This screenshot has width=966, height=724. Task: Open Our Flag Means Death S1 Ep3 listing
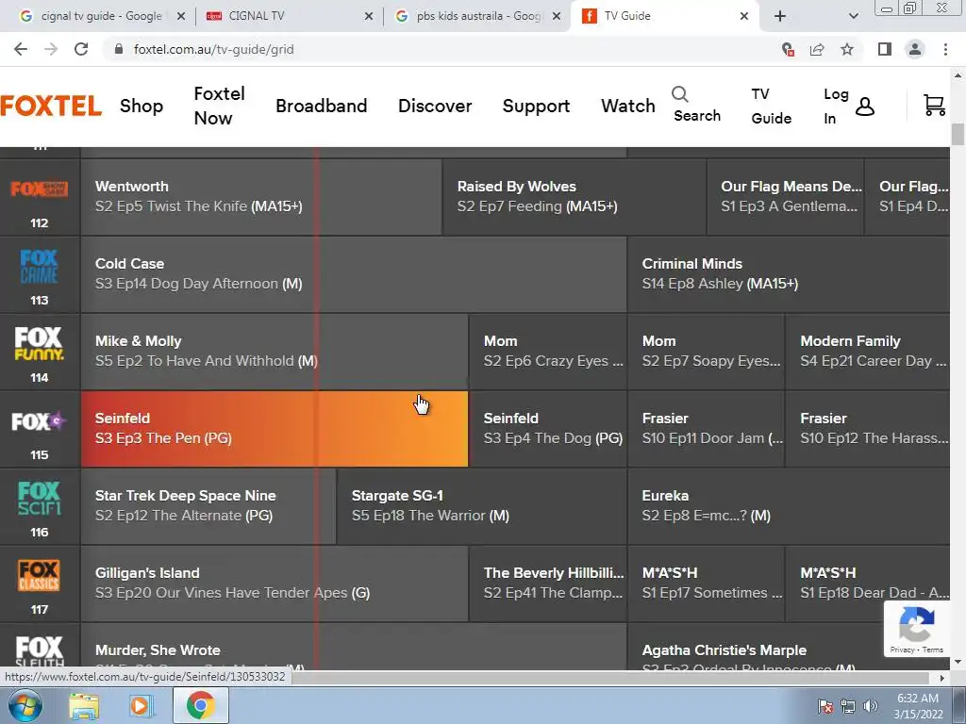pos(786,197)
